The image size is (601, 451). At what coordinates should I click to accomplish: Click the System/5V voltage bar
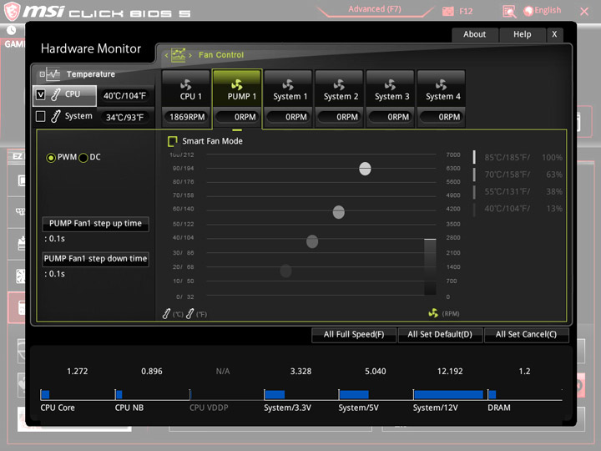pyautogui.click(x=354, y=394)
